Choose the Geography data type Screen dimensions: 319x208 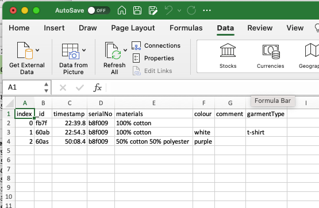click(x=309, y=56)
